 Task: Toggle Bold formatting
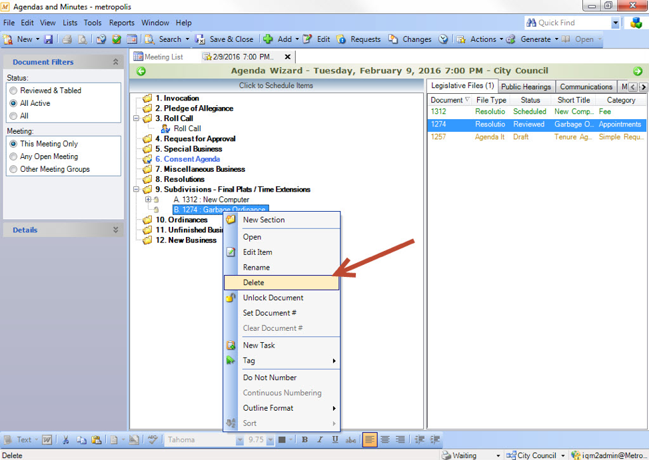pos(305,439)
